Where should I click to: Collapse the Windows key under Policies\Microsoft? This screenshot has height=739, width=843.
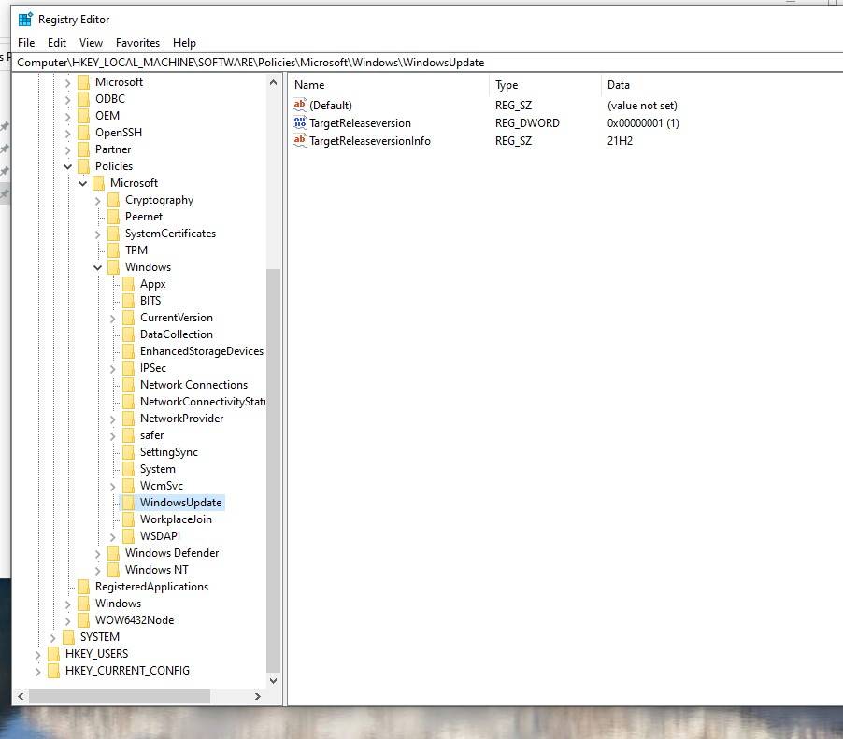coord(98,267)
